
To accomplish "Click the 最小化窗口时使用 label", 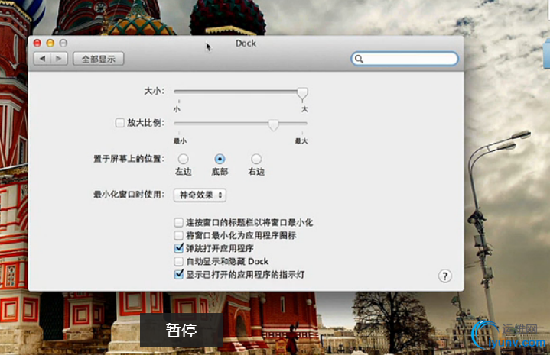I will [129, 195].
